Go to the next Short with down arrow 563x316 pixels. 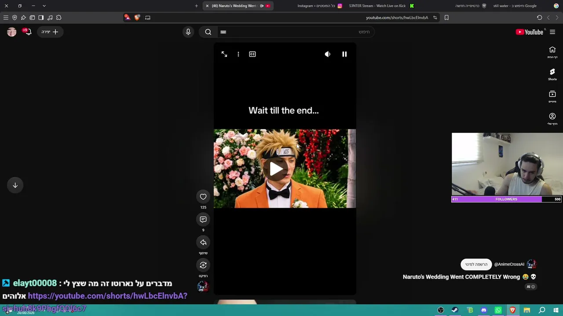point(15,185)
